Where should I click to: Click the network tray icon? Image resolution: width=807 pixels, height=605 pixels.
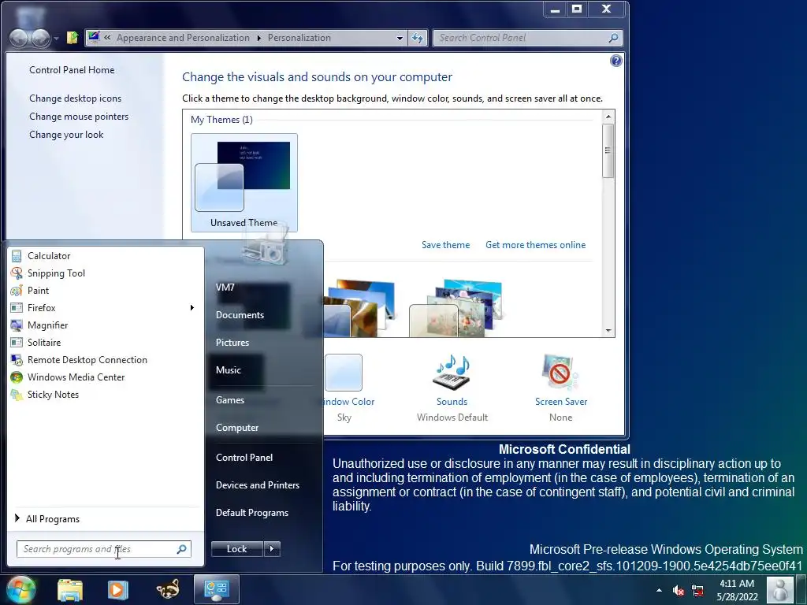pos(697,590)
